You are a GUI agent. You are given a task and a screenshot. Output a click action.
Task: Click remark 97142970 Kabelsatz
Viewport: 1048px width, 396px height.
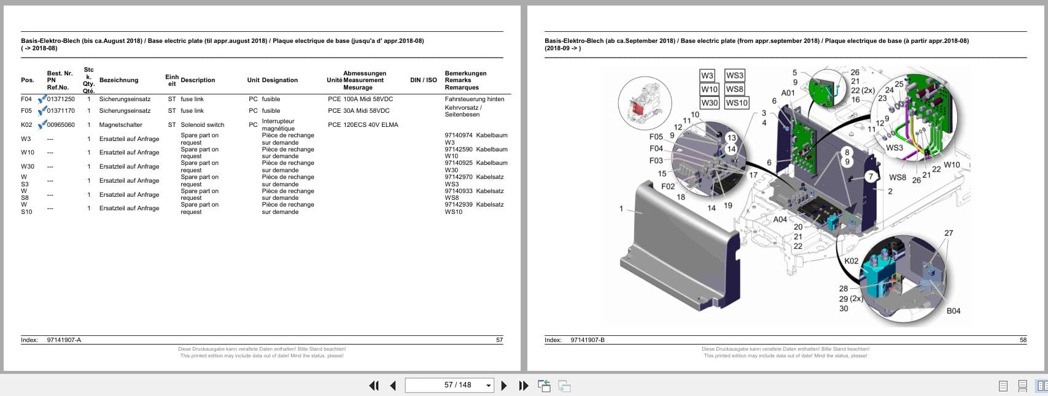474,177
